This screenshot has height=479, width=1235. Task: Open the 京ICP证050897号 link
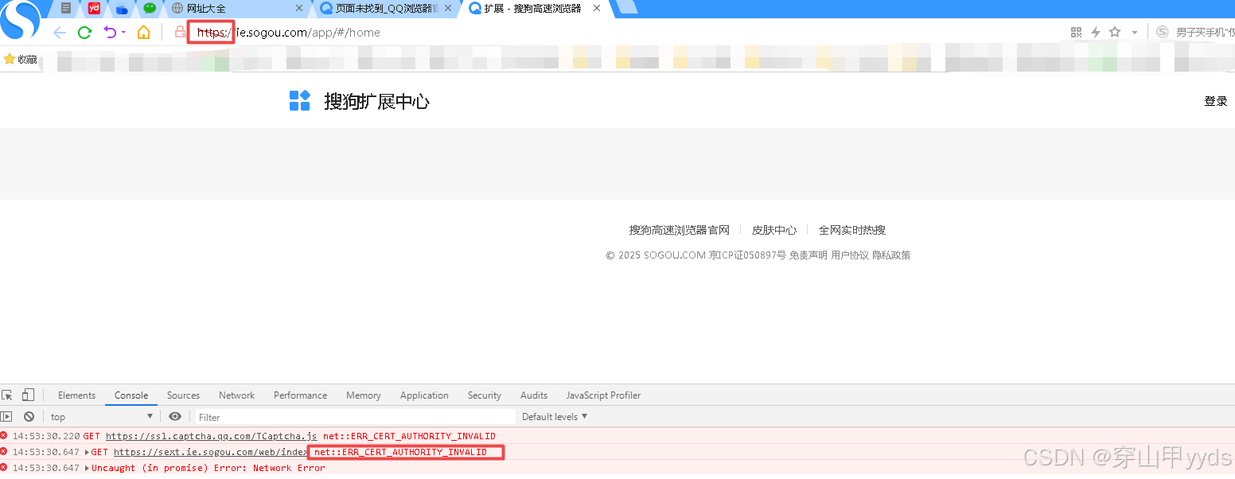pos(746,255)
